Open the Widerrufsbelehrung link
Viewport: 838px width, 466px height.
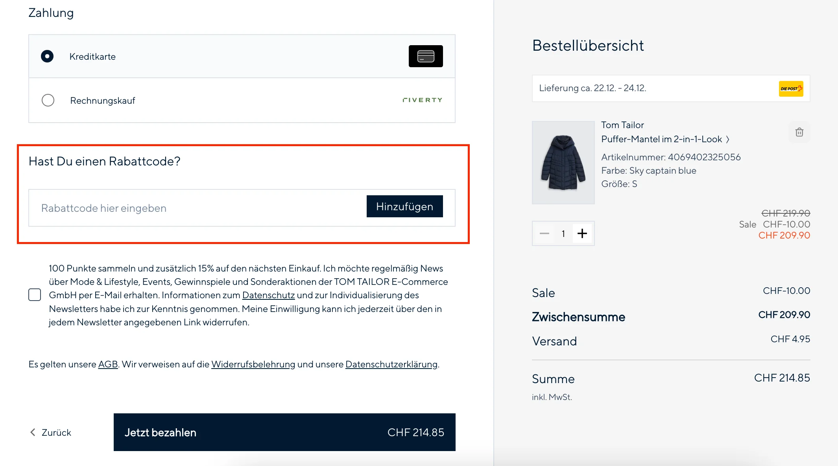coord(253,364)
